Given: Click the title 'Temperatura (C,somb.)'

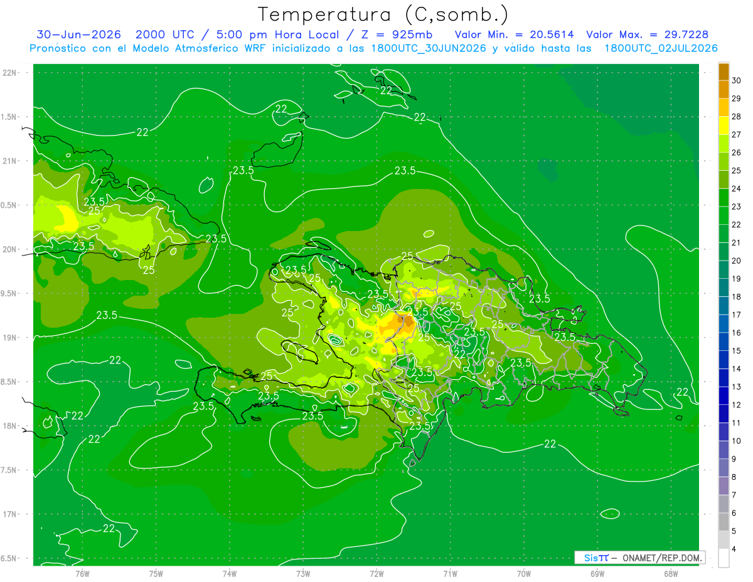Looking at the screenshot, I should click(x=383, y=14).
